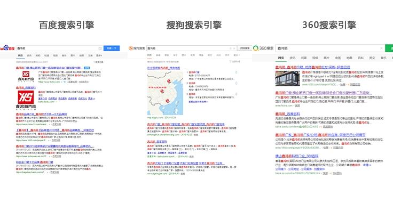Select 360 问答 tab

[304, 58]
